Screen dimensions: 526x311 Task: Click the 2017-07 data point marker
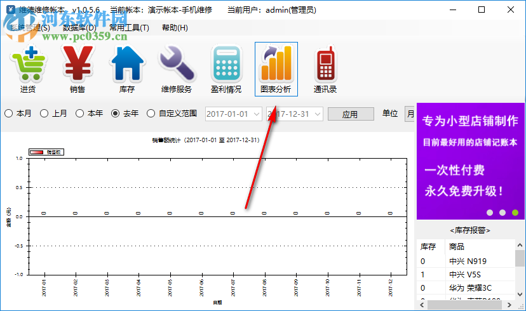(x=233, y=213)
